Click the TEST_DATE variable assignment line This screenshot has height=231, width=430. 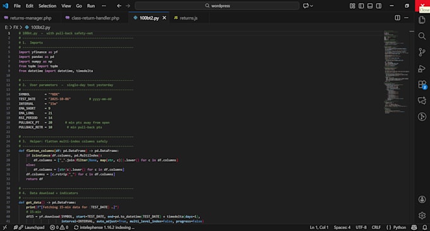coord(64,99)
